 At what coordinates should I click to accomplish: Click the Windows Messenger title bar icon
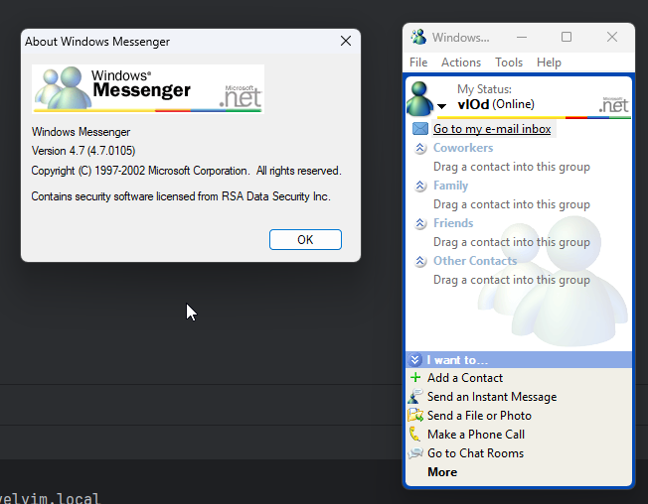[x=418, y=37]
